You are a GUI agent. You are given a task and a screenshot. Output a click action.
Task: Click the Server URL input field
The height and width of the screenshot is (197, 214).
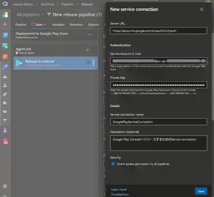159,31
